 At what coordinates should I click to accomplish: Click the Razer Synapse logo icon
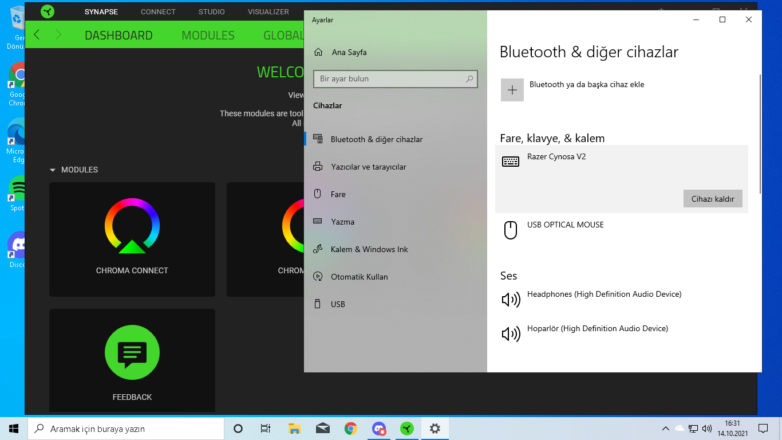pos(48,11)
